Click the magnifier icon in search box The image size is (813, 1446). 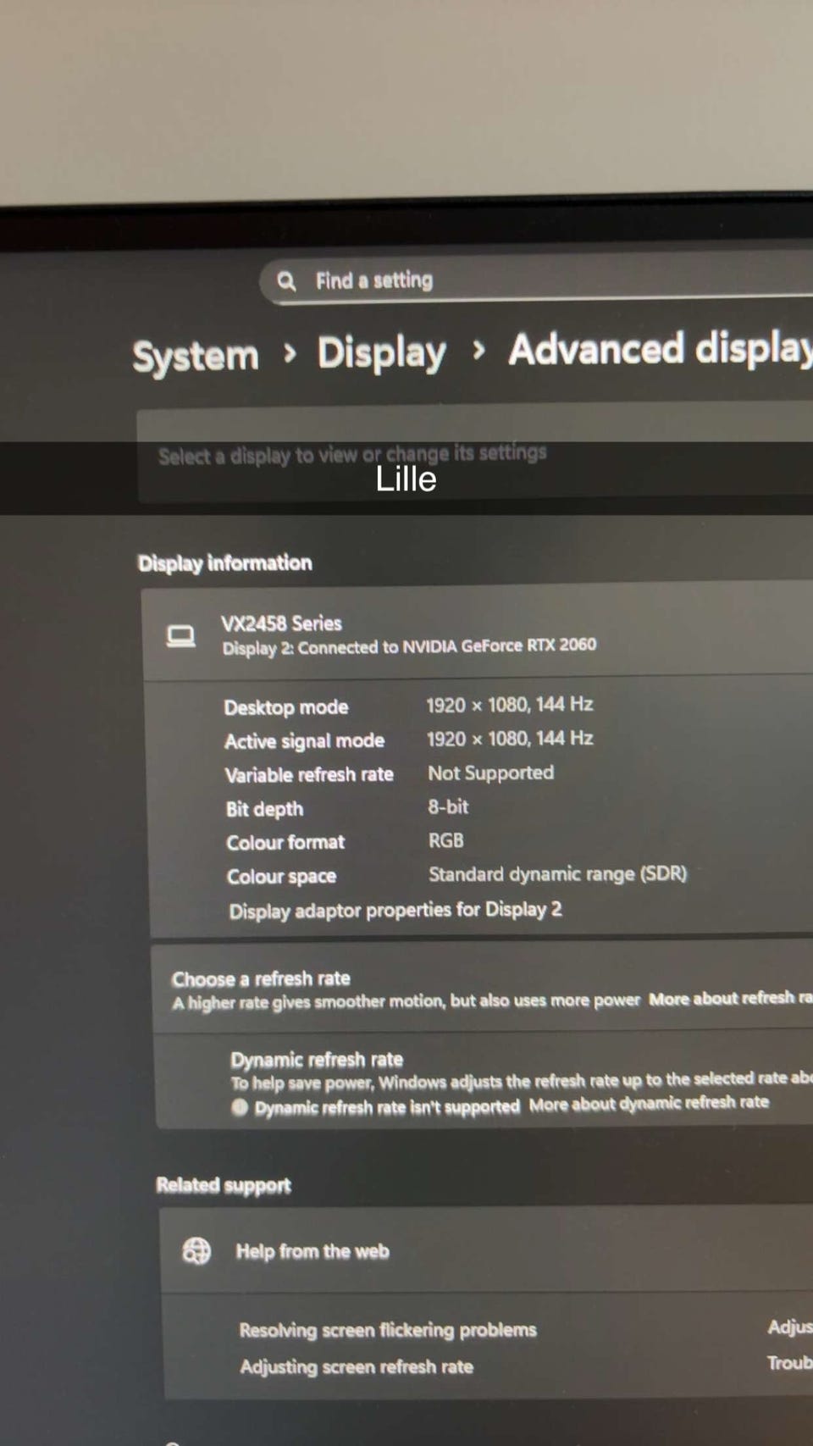coord(286,281)
